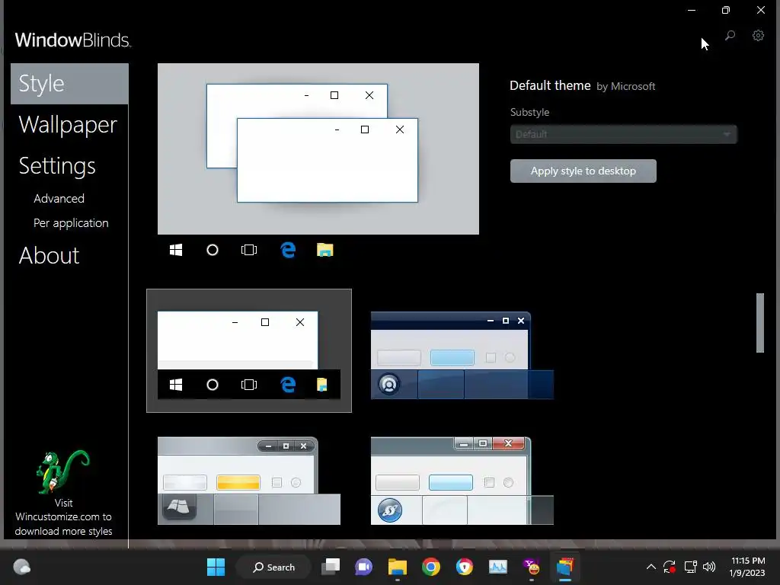Viewport: 780px width, 585px height.
Task: Click the Task View icon under large preview
Action: pos(249,250)
